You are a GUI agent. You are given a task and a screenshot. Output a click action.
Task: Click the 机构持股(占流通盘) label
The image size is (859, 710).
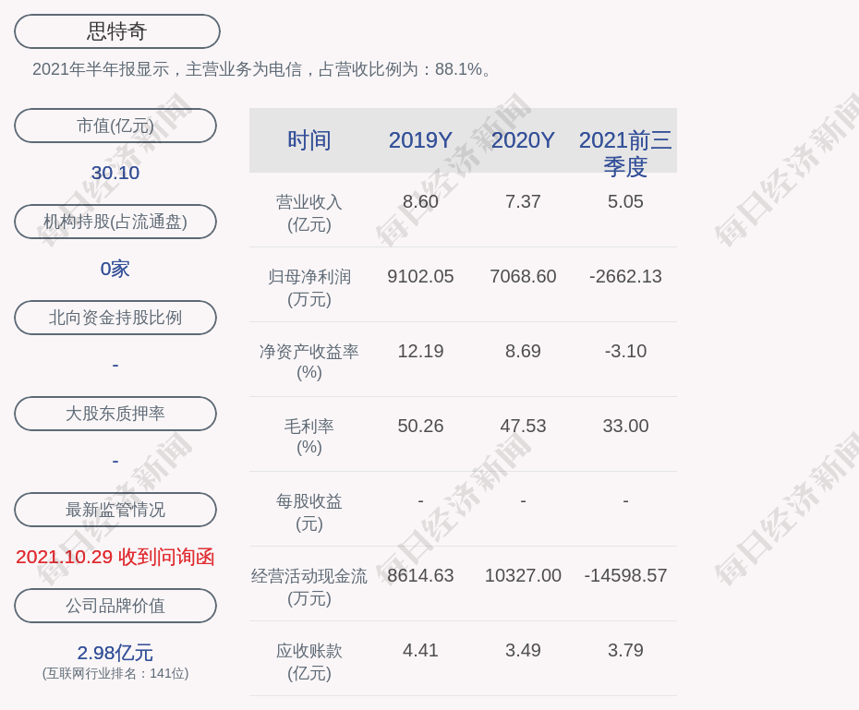click(x=115, y=222)
